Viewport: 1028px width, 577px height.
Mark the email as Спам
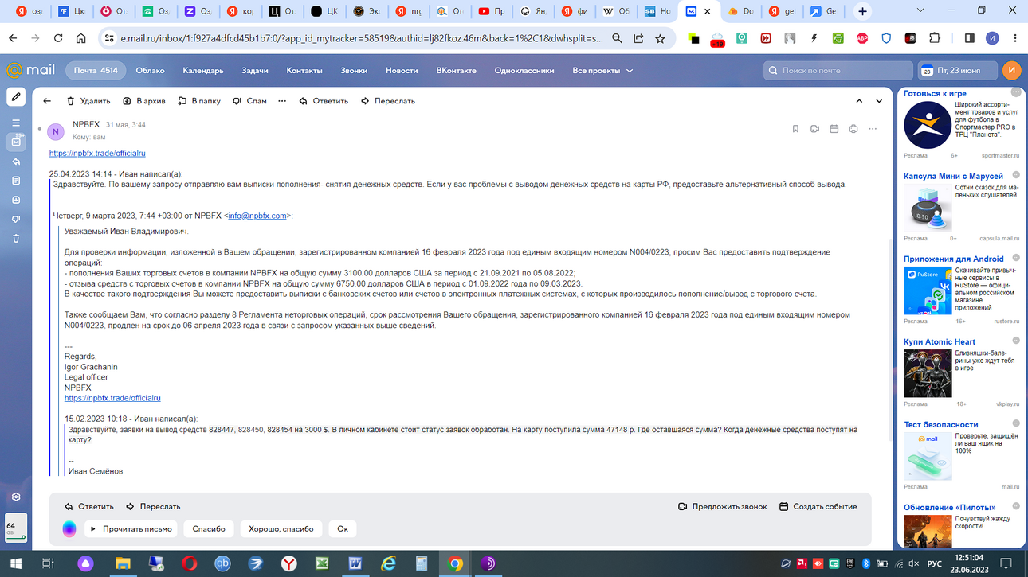pos(249,101)
